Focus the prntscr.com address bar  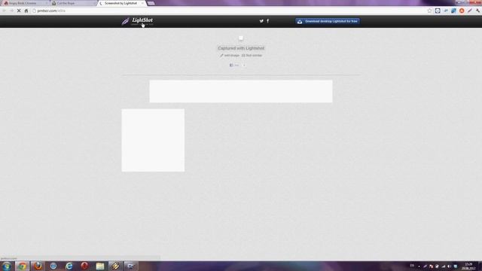click(229, 11)
